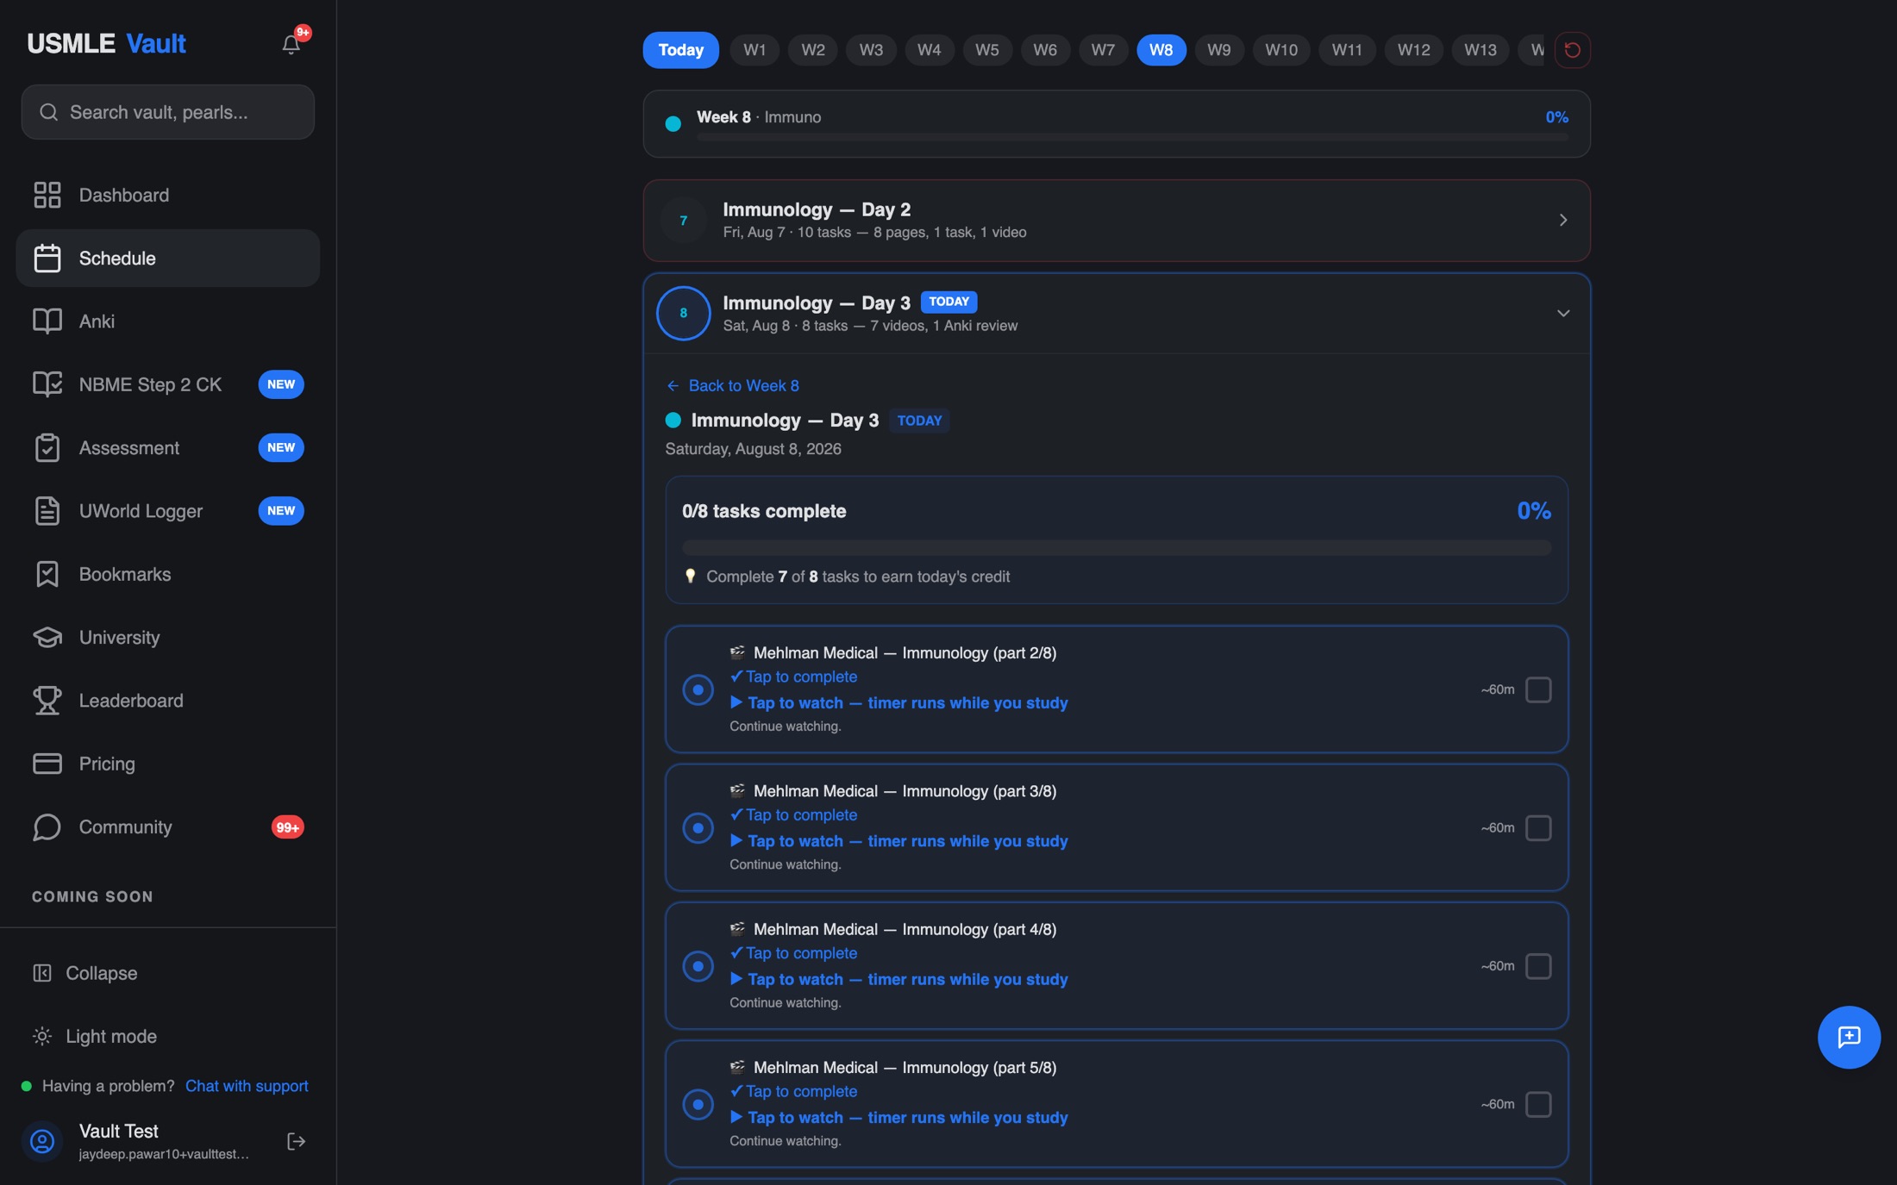Image resolution: width=1897 pixels, height=1185 pixels.
Task: Open the floating feedback chat button
Action: pyautogui.click(x=1849, y=1037)
